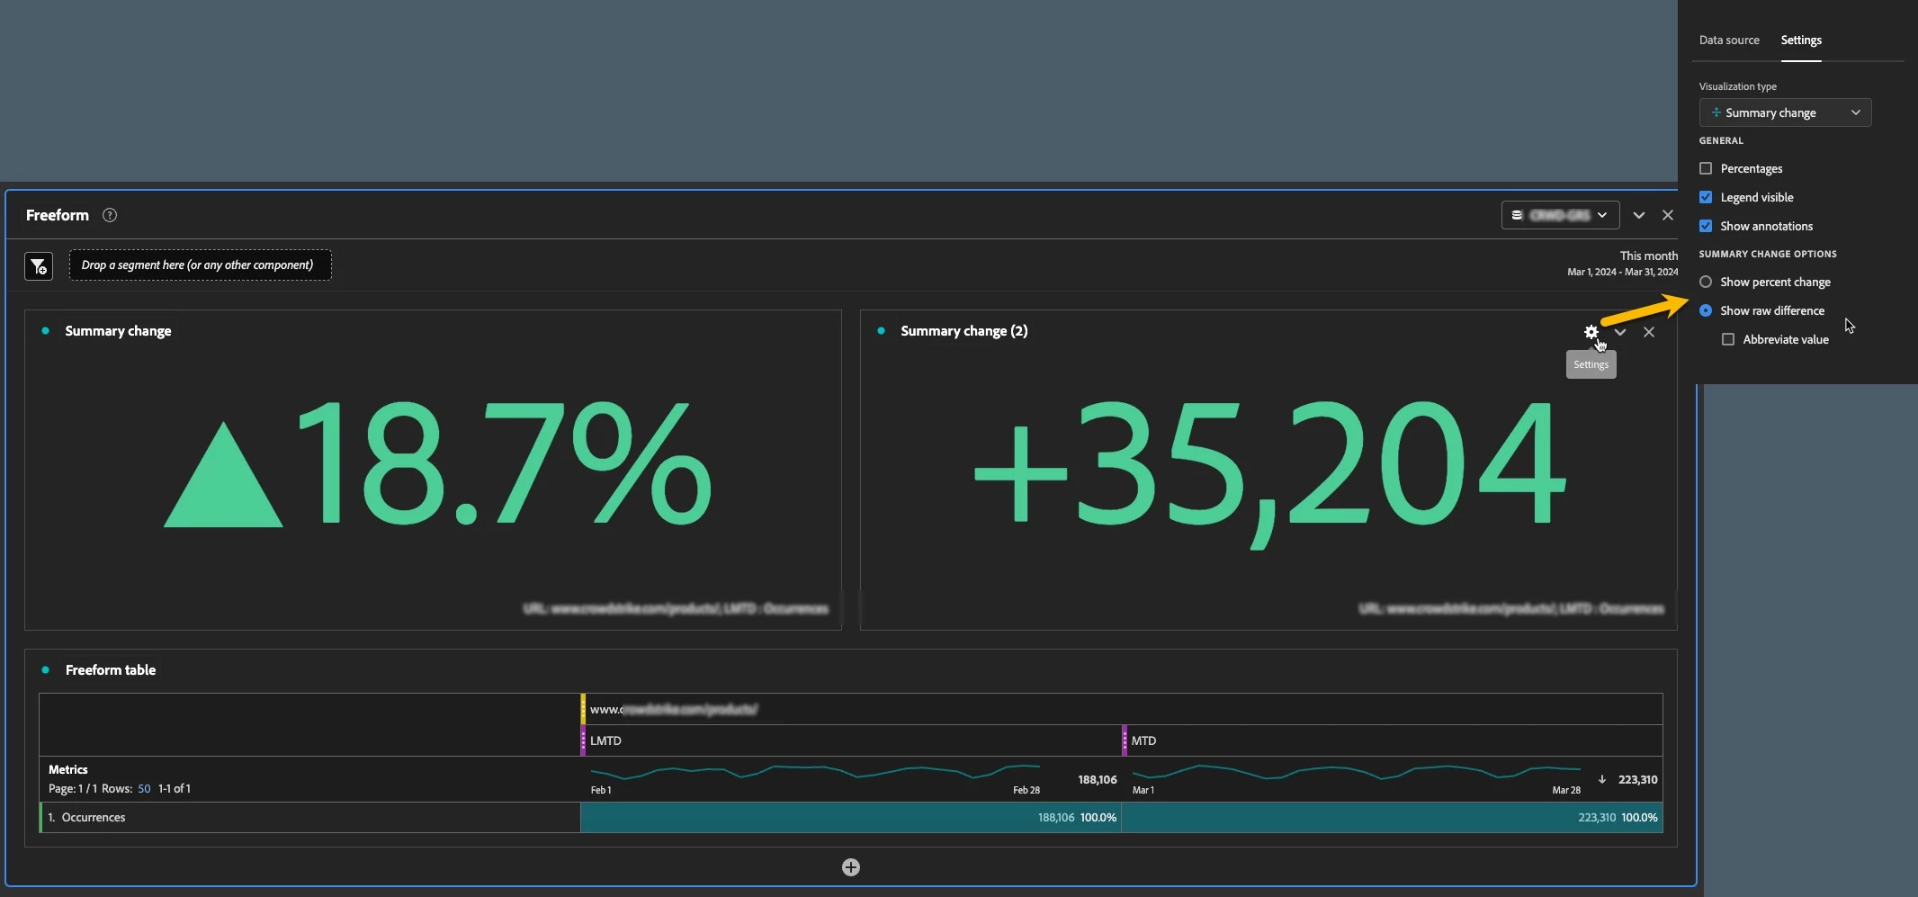The image size is (1918, 897).
Task: Click the 18.7% summary number
Action: pyautogui.click(x=438, y=464)
